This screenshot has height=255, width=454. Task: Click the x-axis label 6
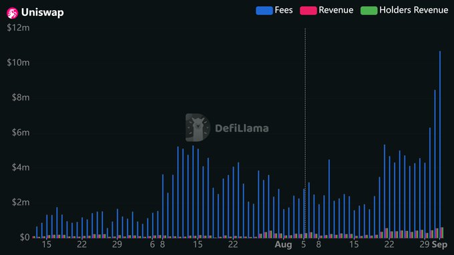[152, 244]
